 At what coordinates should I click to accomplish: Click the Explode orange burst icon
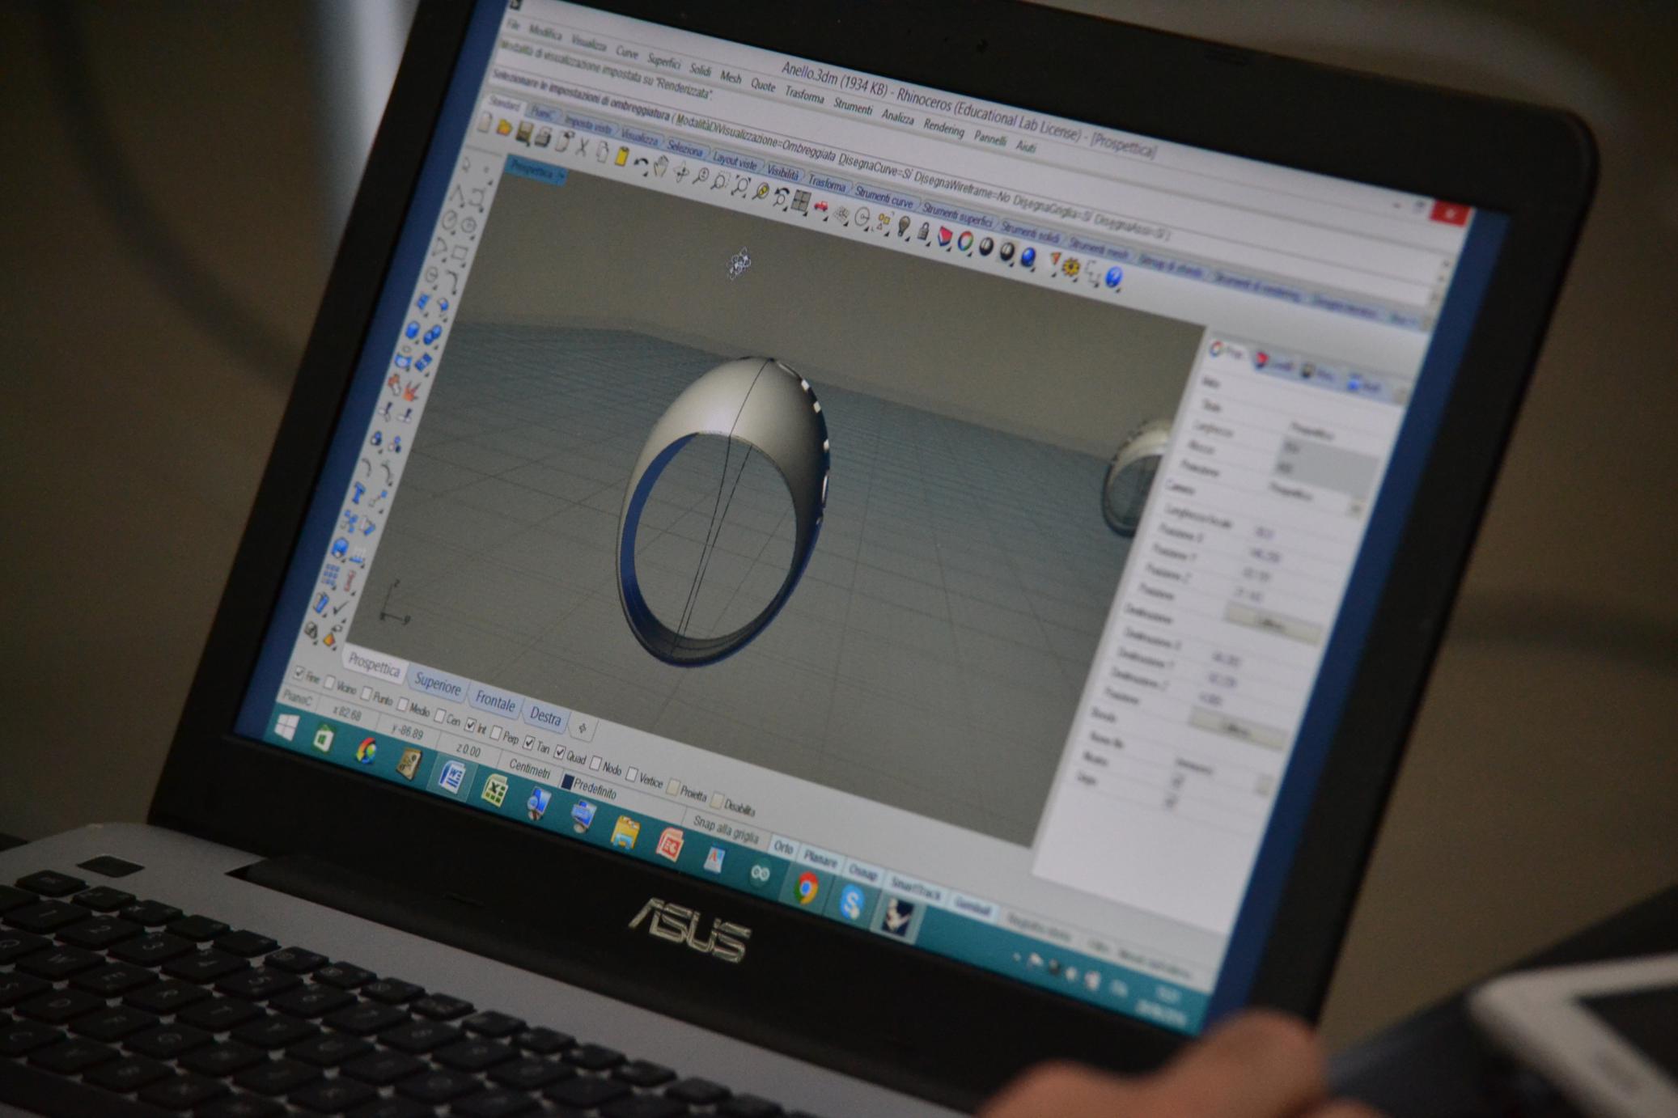(412, 392)
